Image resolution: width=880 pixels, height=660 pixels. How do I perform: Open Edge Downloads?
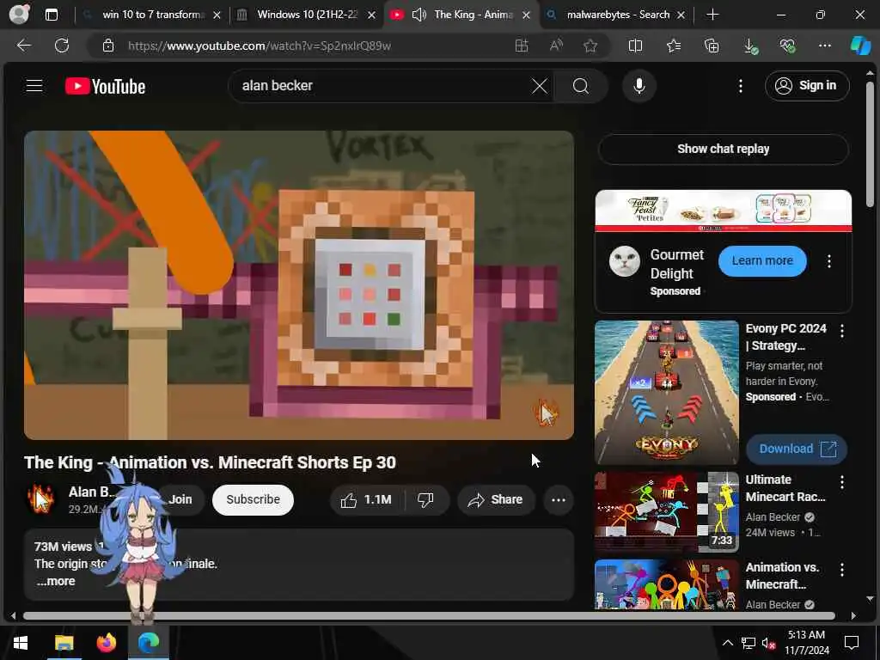click(x=750, y=46)
